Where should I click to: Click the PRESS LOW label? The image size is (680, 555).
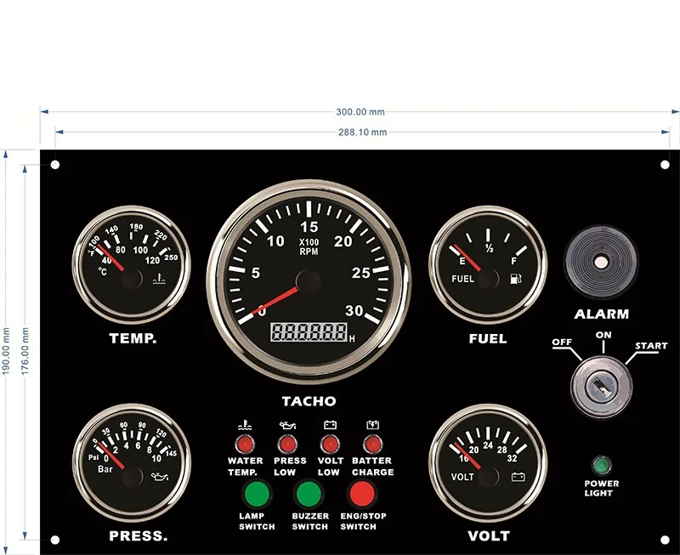pyautogui.click(x=290, y=467)
